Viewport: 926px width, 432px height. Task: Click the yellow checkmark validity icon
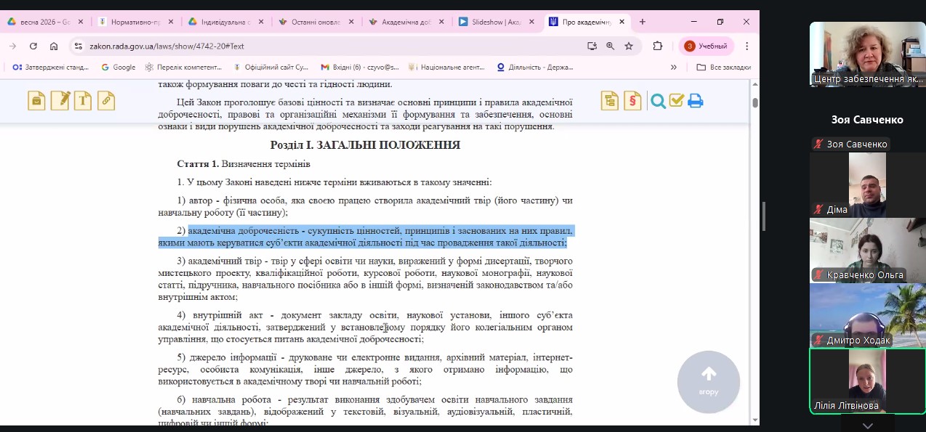click(677, 101)
